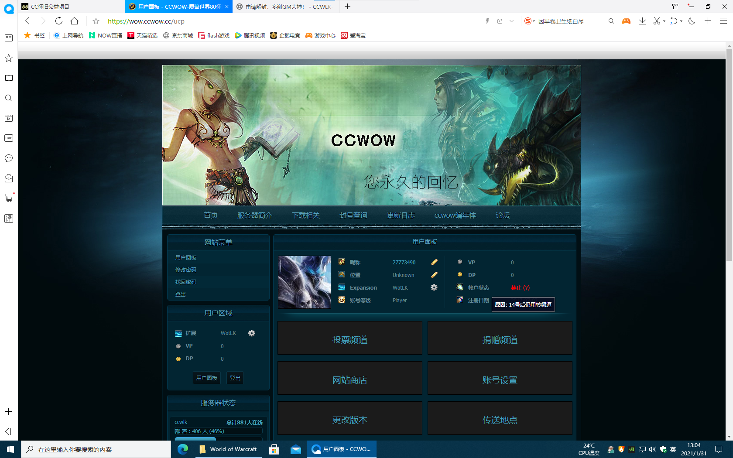The height and width of the screenshot is (458, 733).
Task: Expand hidden icons arrow in system tray
Action: [610, 449]
